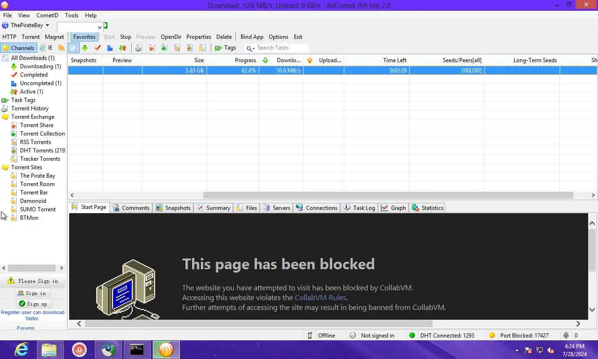The image size is (598, 359).
Task: Click the Search Tasks input field
Action: click(282, 48)
